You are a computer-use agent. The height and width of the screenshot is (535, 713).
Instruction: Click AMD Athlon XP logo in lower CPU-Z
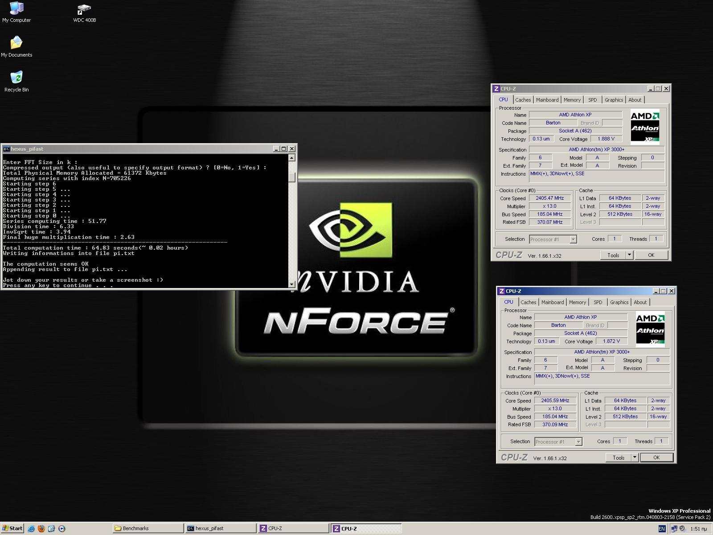point(650,330)
